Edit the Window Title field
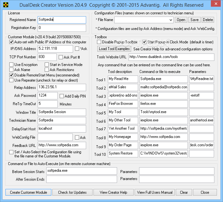The image size is (223, 202). (62, 112)
